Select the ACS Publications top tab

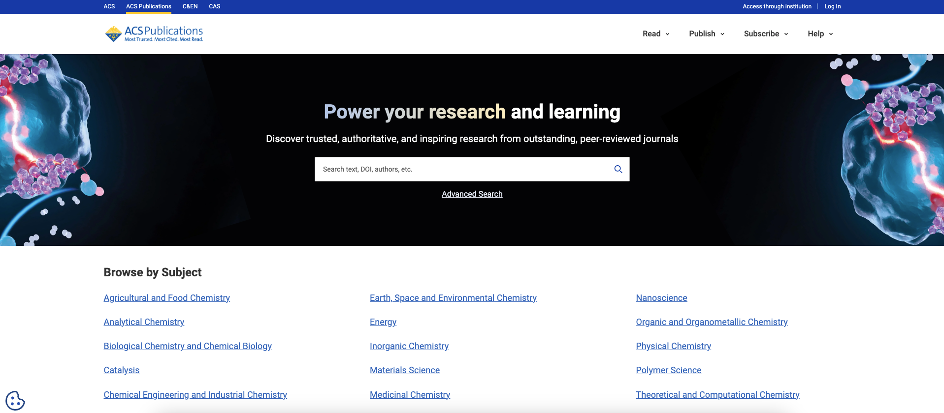(x=149, y=6)
